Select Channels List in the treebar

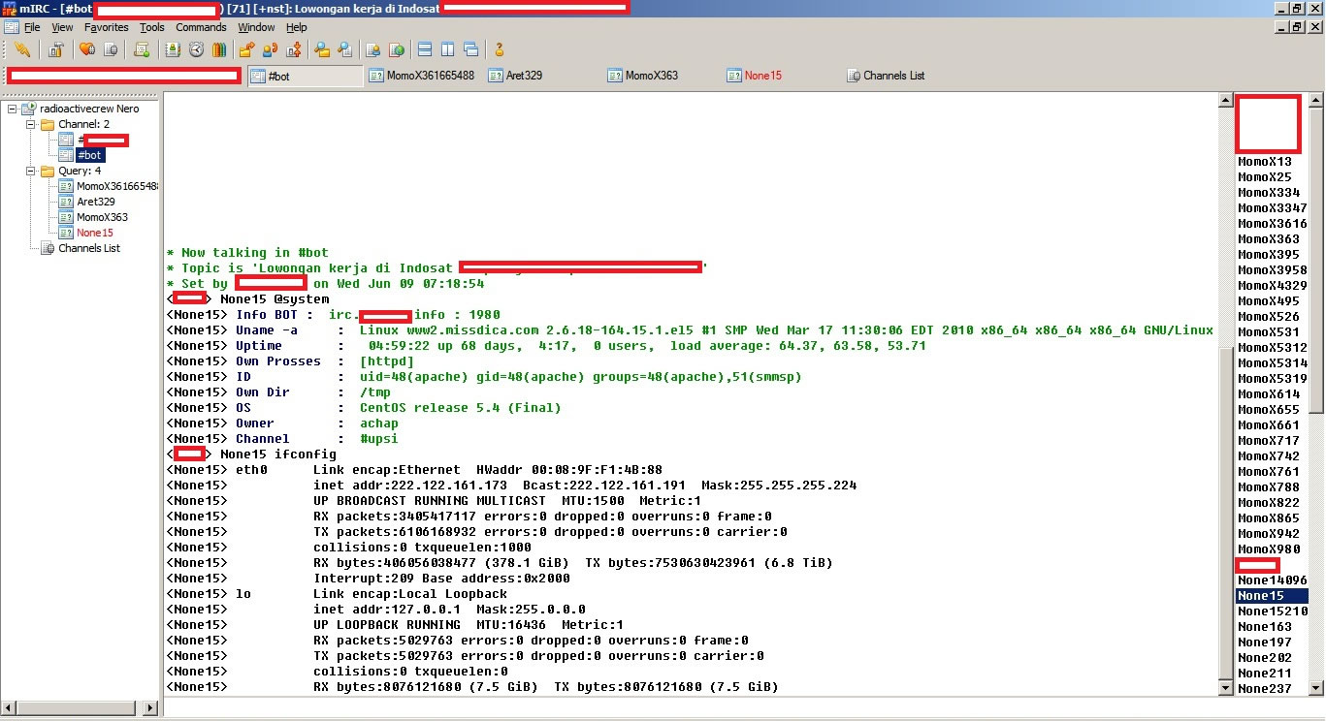coord(89,248)
